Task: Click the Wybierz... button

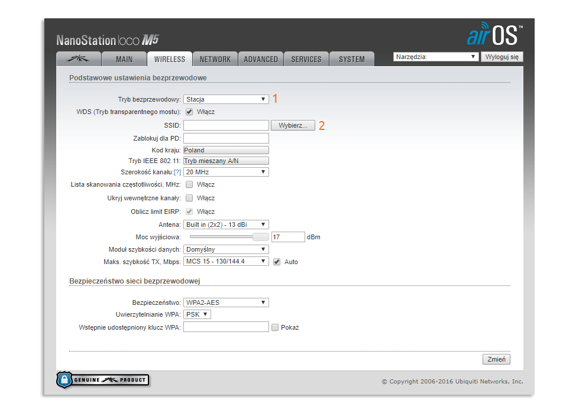Action: coord(293,125)
